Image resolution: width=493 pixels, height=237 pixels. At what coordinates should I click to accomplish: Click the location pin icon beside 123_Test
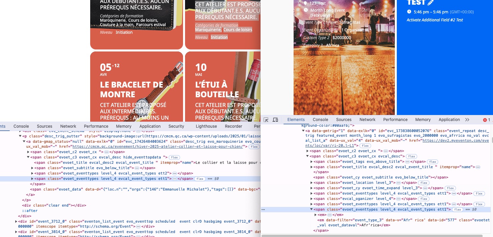[x=305, y=3]
